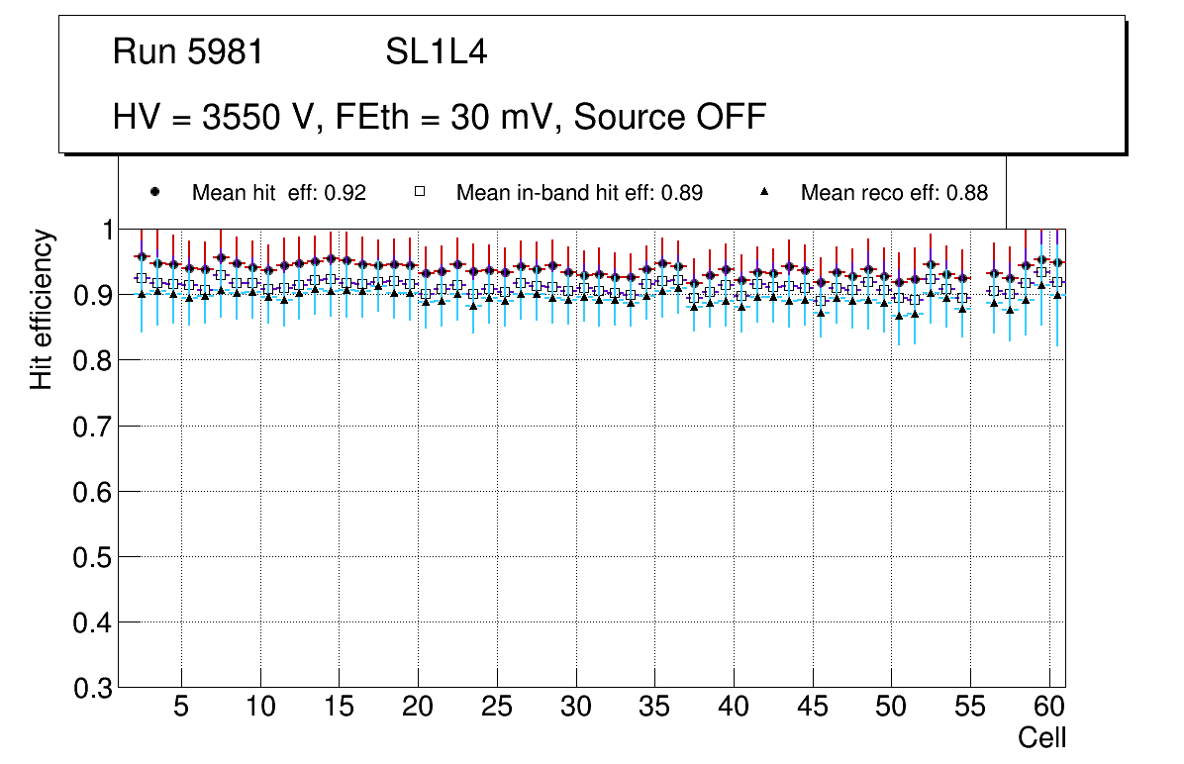Select the 'Hit efficiency' y-axis title
The width and height of the screenshot is (1184, 764).
(42, 309)
